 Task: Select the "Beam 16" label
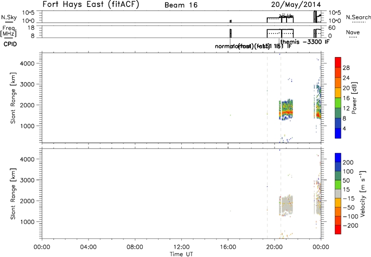(181, 5)
